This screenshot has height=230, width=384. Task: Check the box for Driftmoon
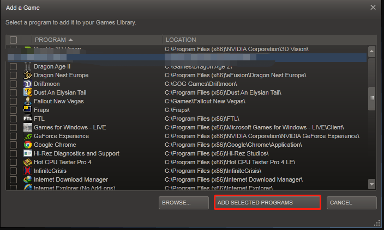13,84
